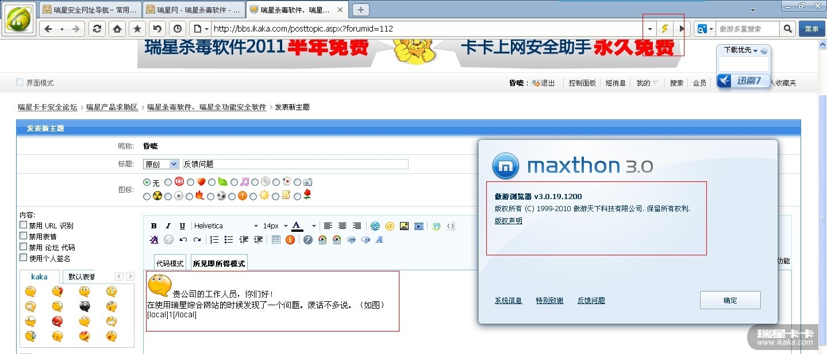
Task: Align editor text to the right
Action: (357, 226)
